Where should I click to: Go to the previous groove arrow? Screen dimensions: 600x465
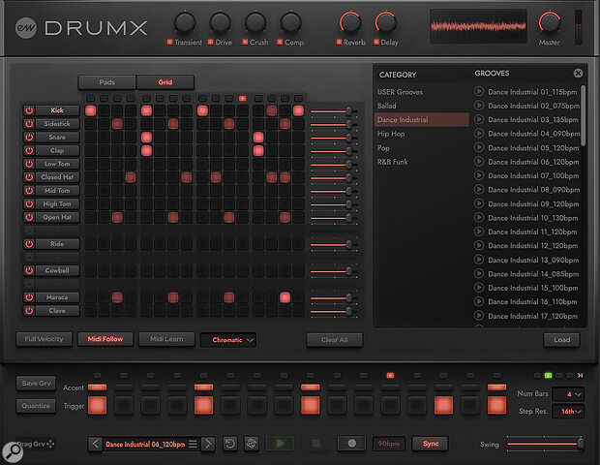[x=95, y=444]
